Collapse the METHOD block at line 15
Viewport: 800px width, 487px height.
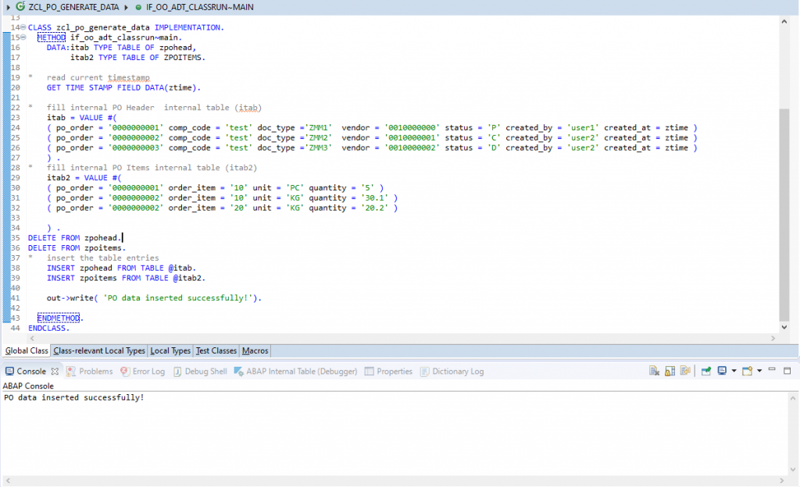[23, 37]
